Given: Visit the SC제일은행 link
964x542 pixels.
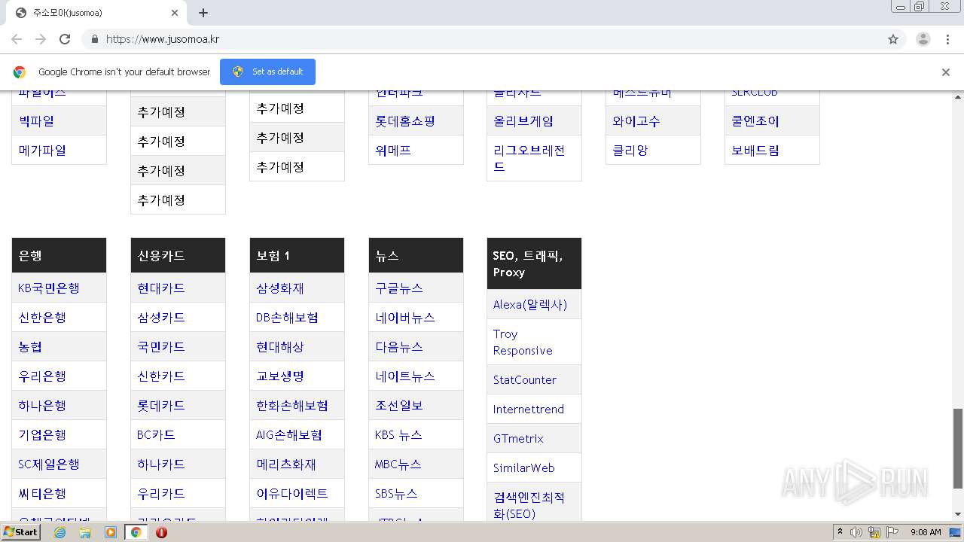Looking at the screenshot, I should [x=49, y=464].
